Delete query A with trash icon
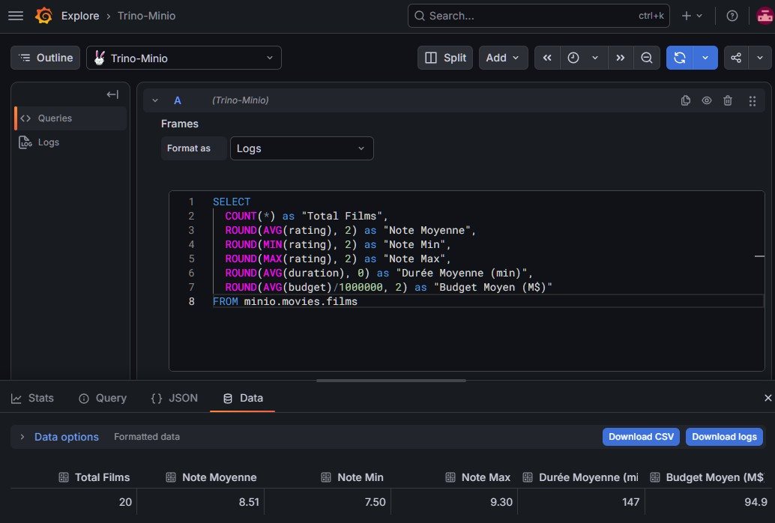This screenshot has height=523, width=775. 728,100
